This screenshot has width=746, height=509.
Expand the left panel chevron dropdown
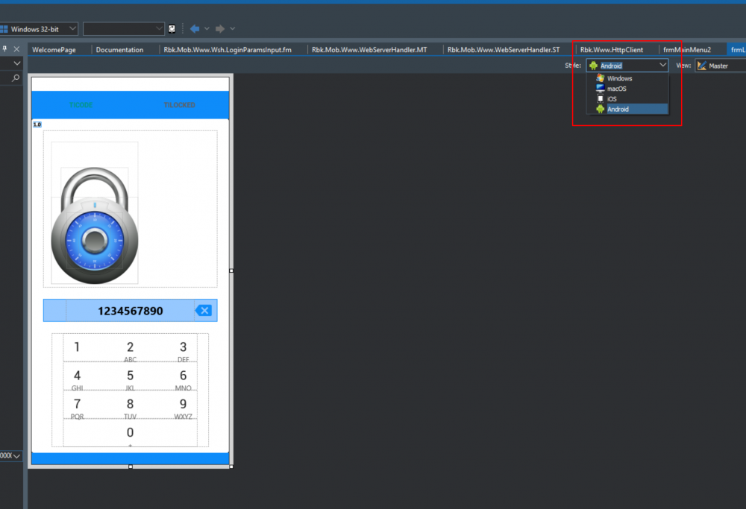pyautogui.click(x=17, y=63)
